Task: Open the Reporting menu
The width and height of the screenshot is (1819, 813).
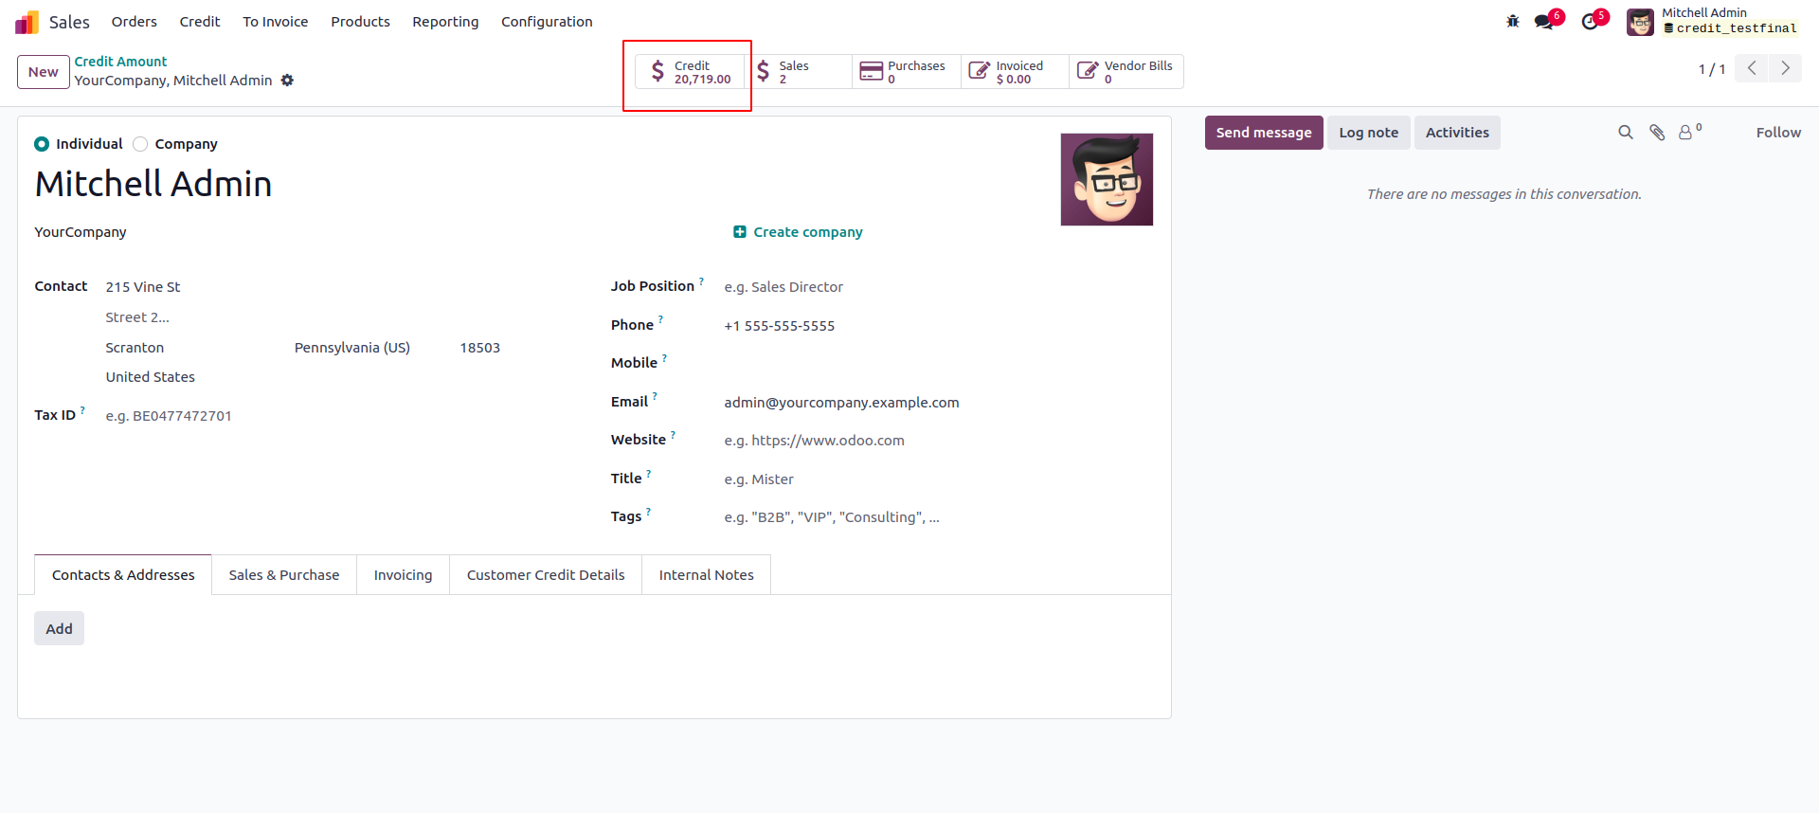Action: (445, 22)
